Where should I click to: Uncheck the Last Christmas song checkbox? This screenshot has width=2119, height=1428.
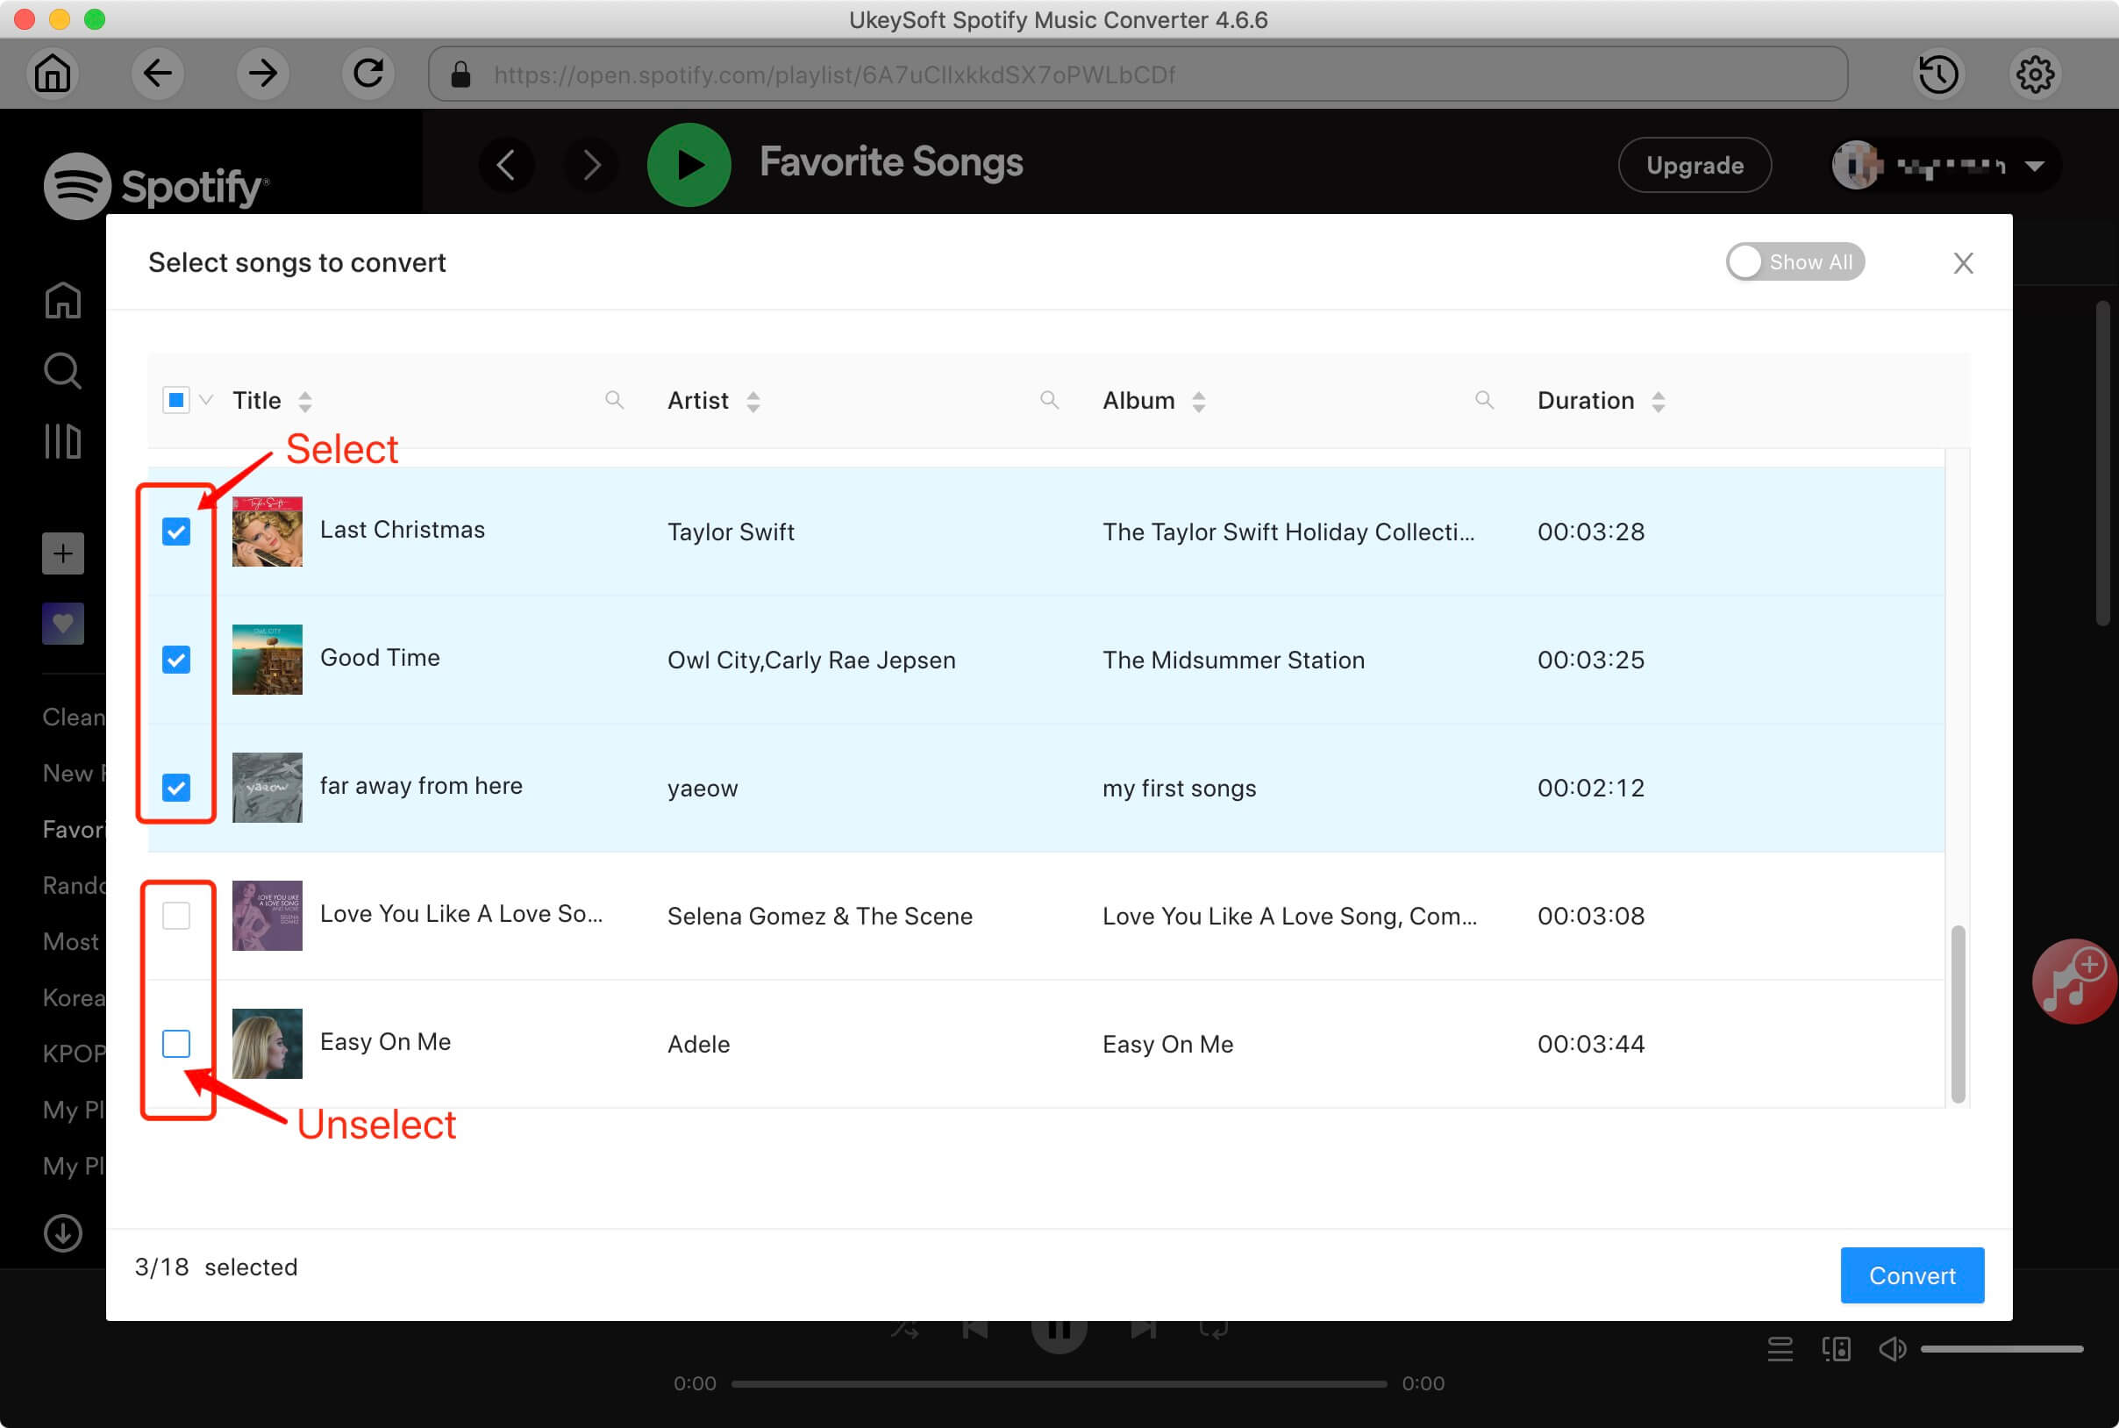click(177, 531)
